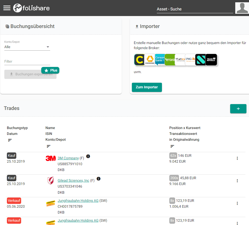The height and width of the screenshot is (225, 249).
Task: Click the Importer heading
Action: [x=150, y=26]
